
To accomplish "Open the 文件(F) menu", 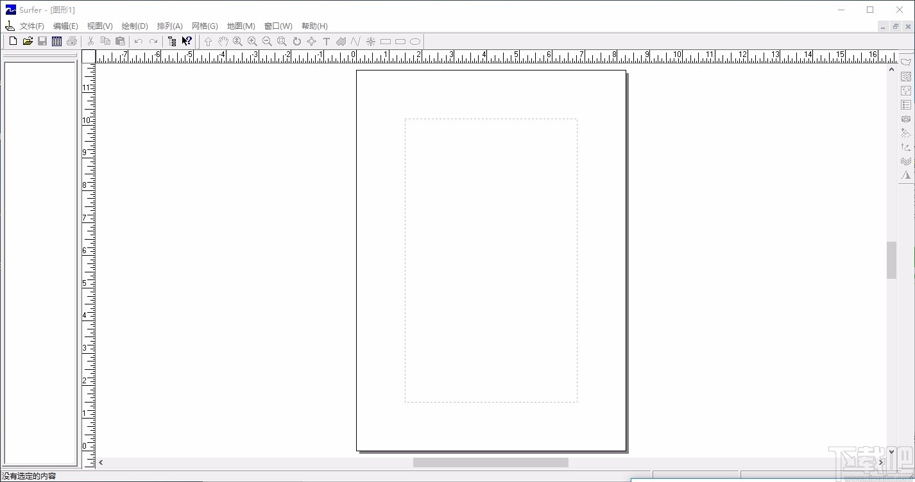I will click(32, 26).
